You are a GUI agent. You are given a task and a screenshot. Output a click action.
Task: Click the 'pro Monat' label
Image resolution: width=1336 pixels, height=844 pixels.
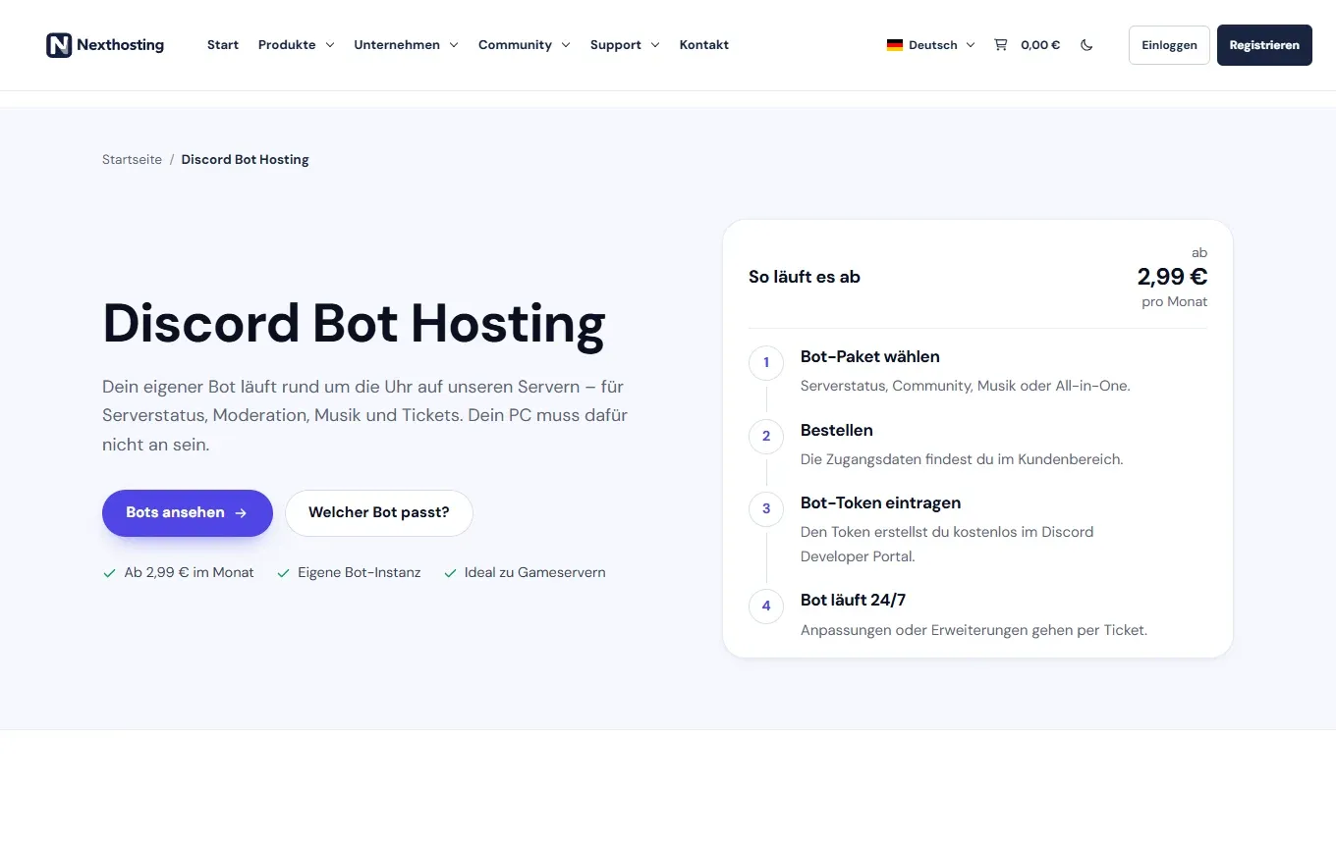(1175, 302)
